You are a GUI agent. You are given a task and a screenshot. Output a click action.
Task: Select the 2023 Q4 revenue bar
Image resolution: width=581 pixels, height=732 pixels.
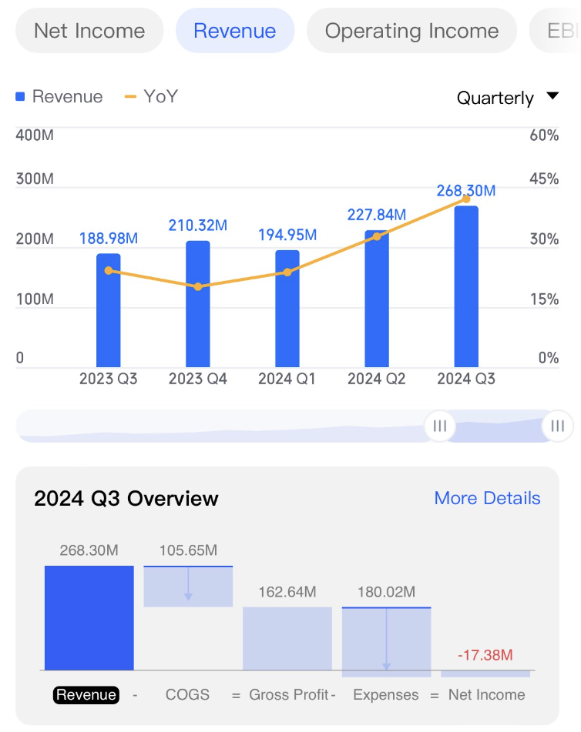(198, 304)
